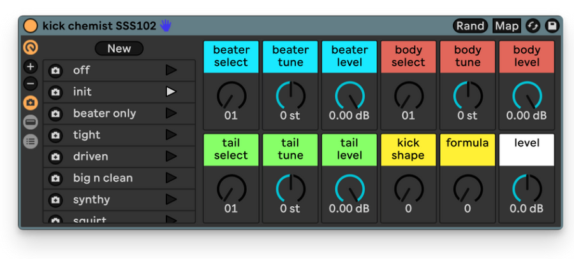
Task: Launch the big n clean variation
Action: pyautogui.click(x=171, y=178)
